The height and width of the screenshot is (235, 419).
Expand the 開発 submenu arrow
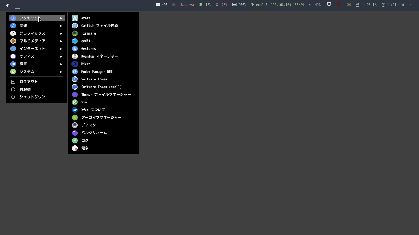tap(61, 26)
